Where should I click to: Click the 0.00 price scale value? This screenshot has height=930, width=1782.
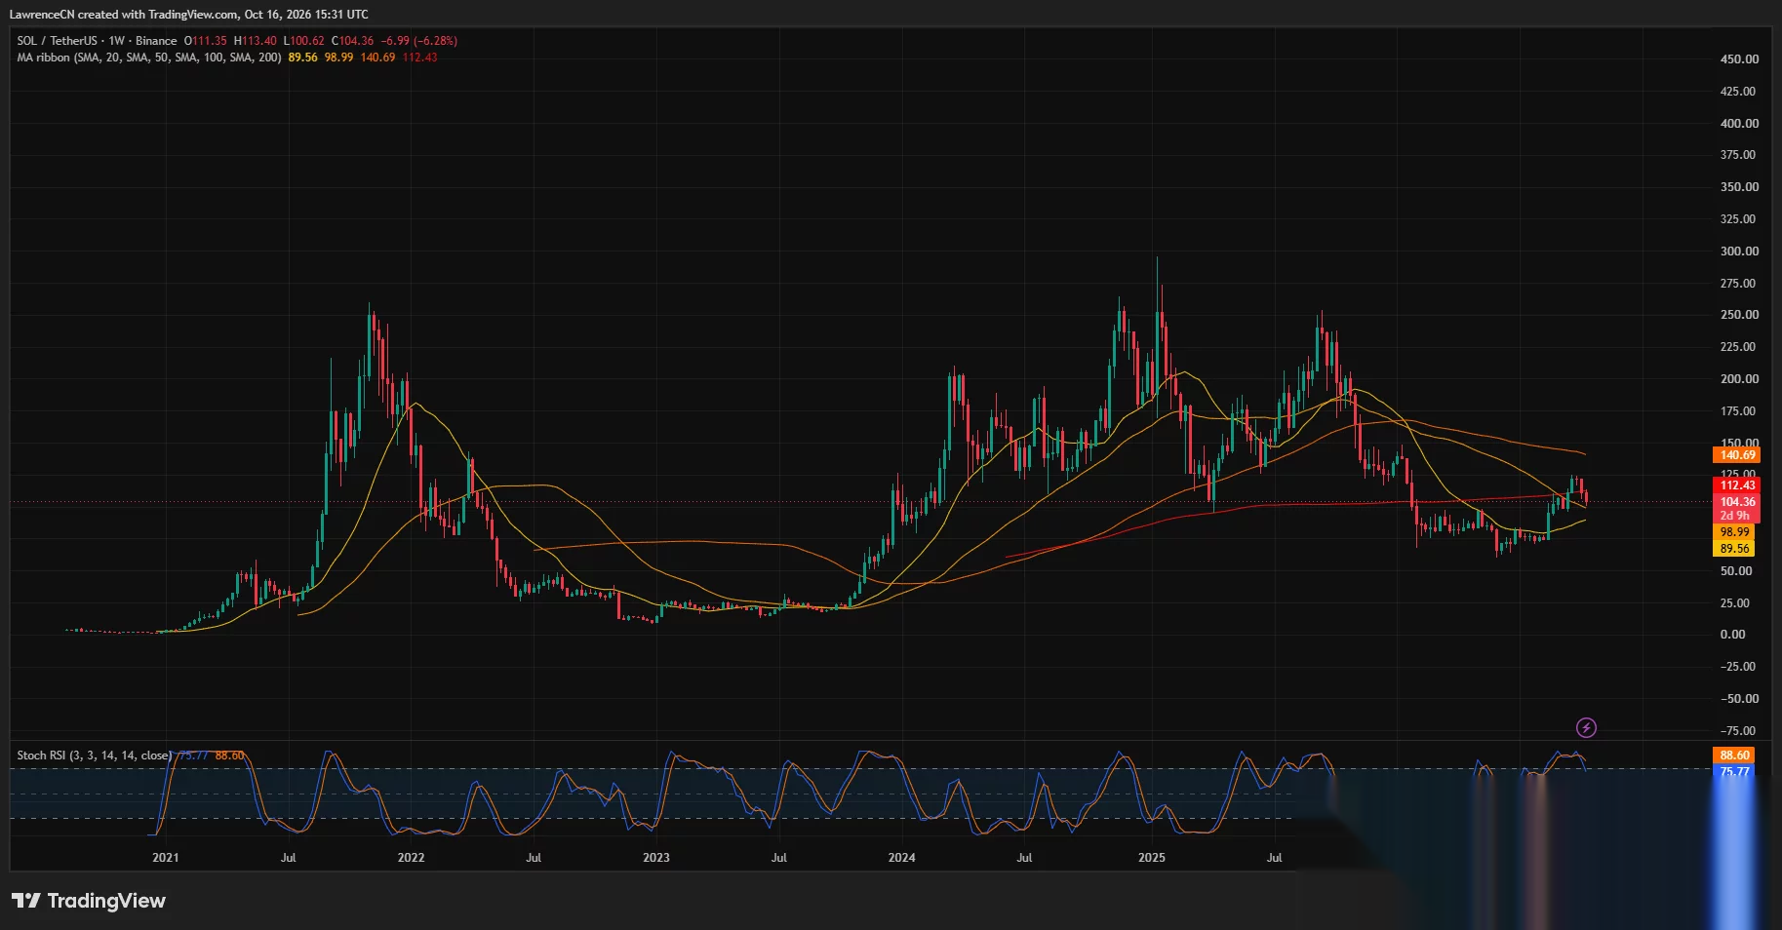tap(1733, 635)
